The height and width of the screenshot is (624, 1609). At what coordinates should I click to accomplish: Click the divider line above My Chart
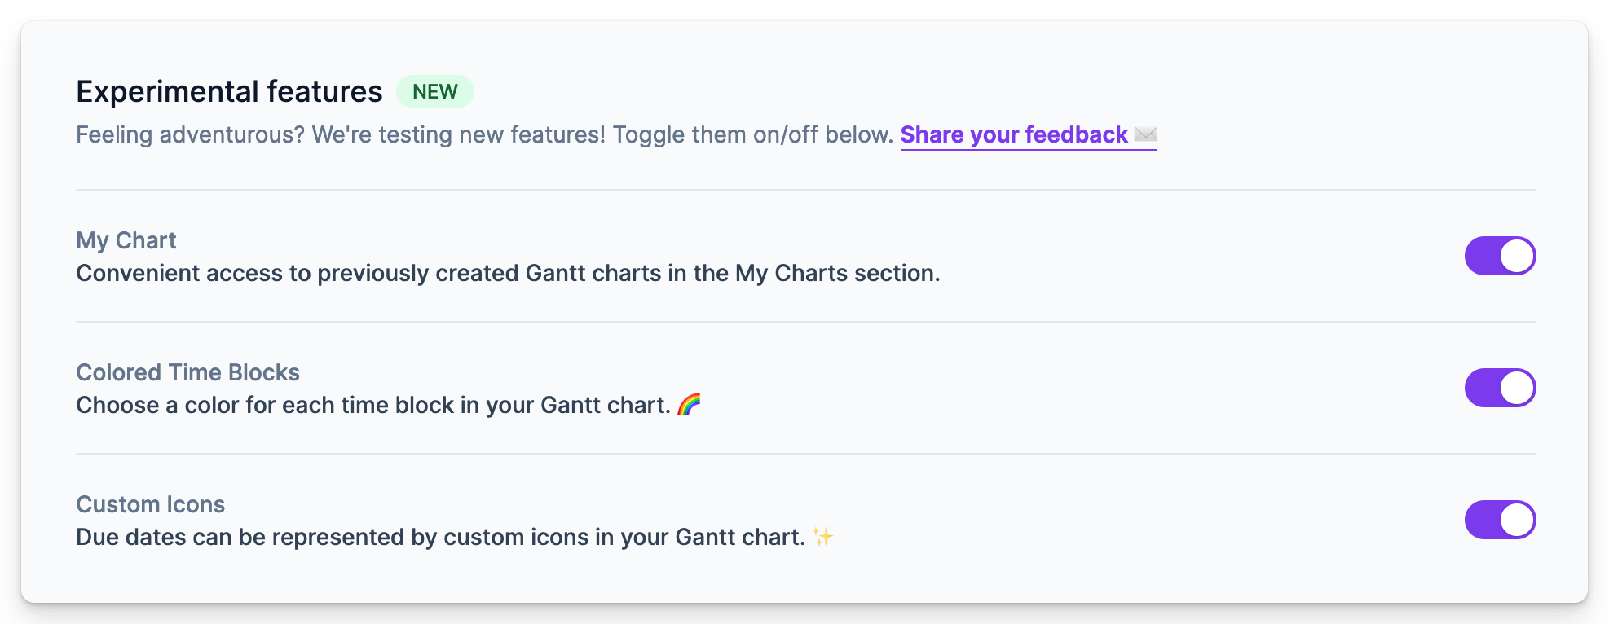pos(805,190)
